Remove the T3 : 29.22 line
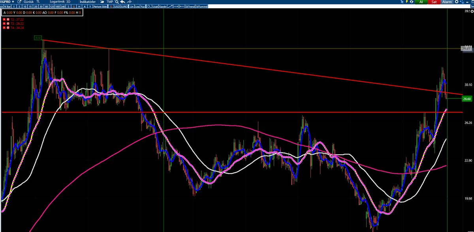The image size is (474, 232). [4, 24]
